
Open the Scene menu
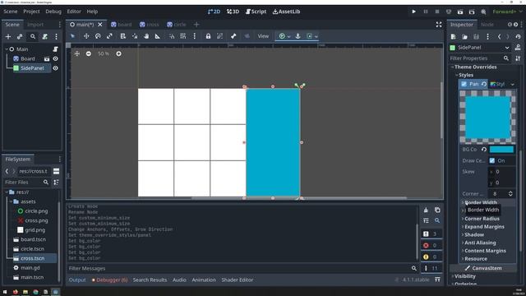pyautogui.click(x=11, y=12)
